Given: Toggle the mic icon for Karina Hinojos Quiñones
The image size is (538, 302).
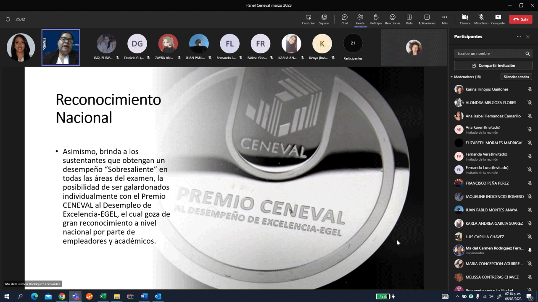Looking at the screenshot, I should click(530, 89).
